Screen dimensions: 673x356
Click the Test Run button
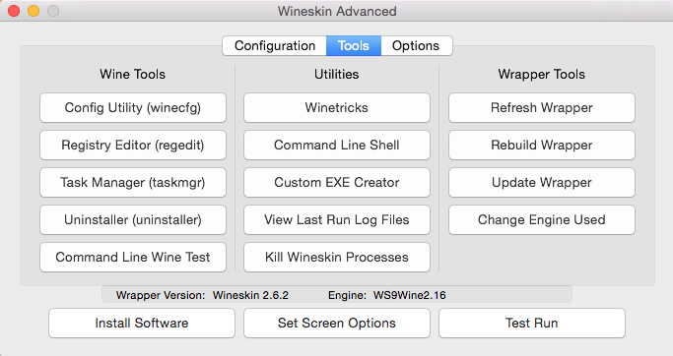[x=532, y=323]
